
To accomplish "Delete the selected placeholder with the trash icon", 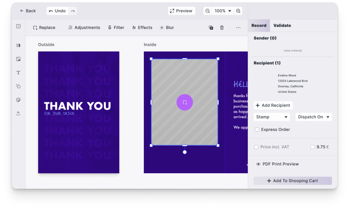I will [222, 27].
